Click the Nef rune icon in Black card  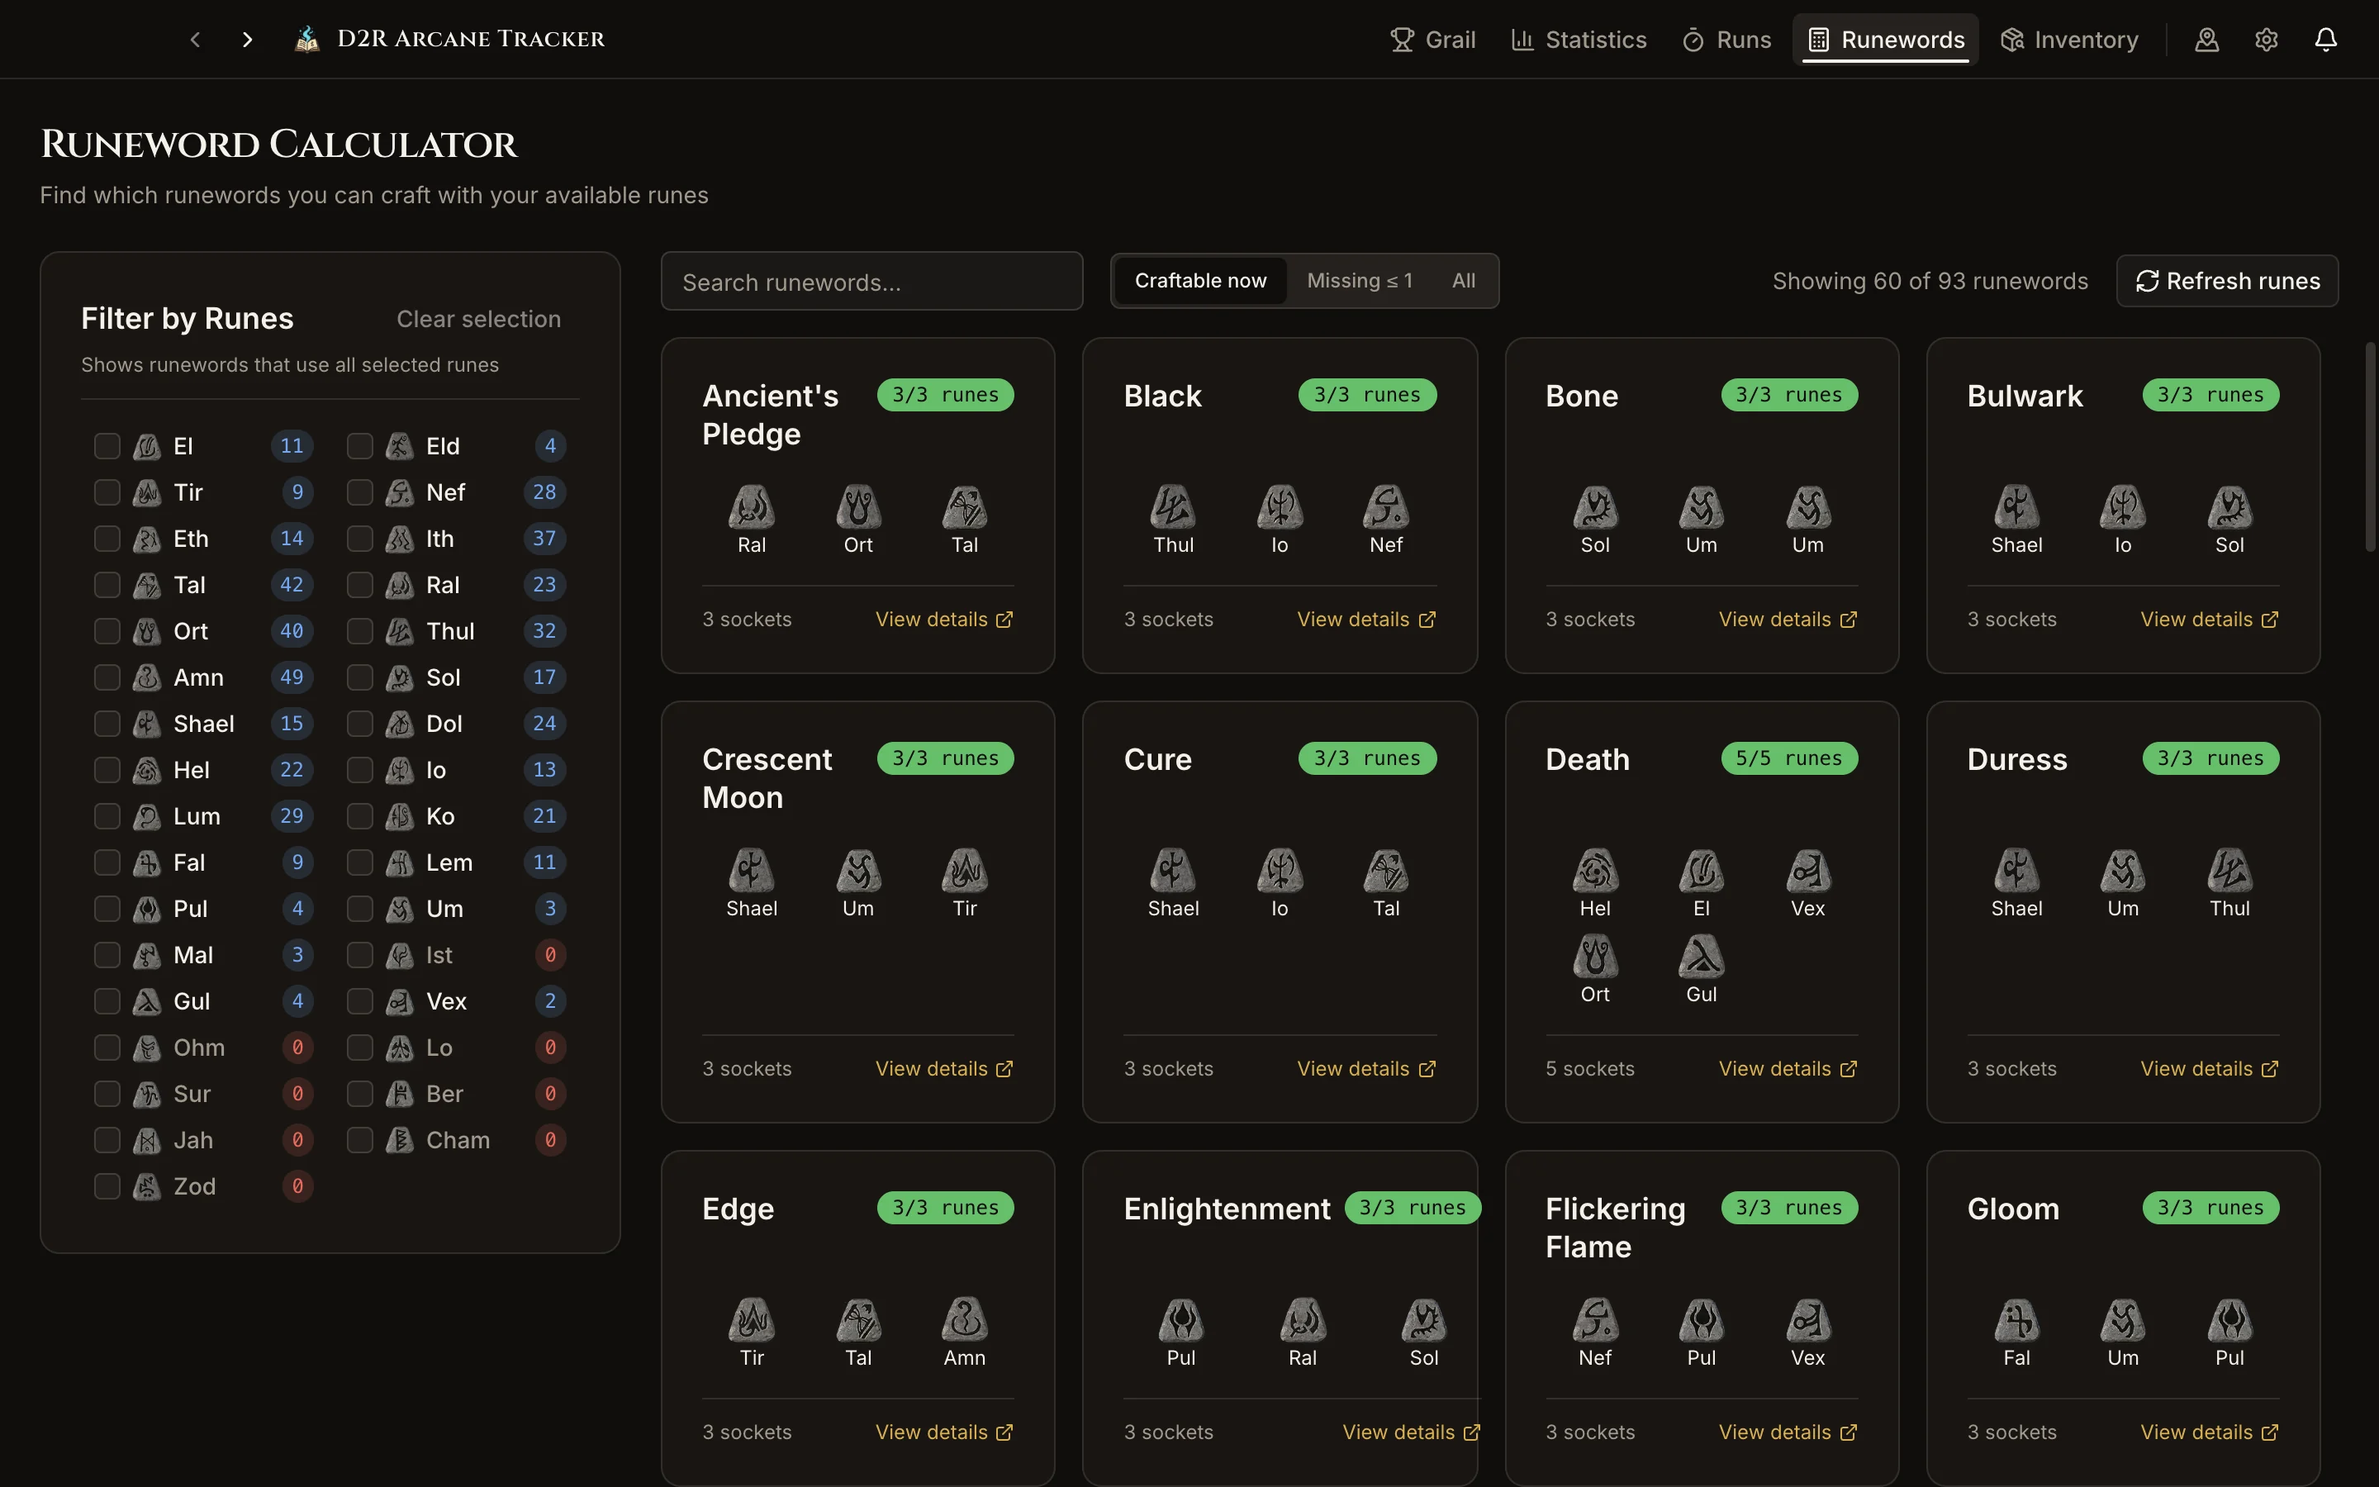1386,506
